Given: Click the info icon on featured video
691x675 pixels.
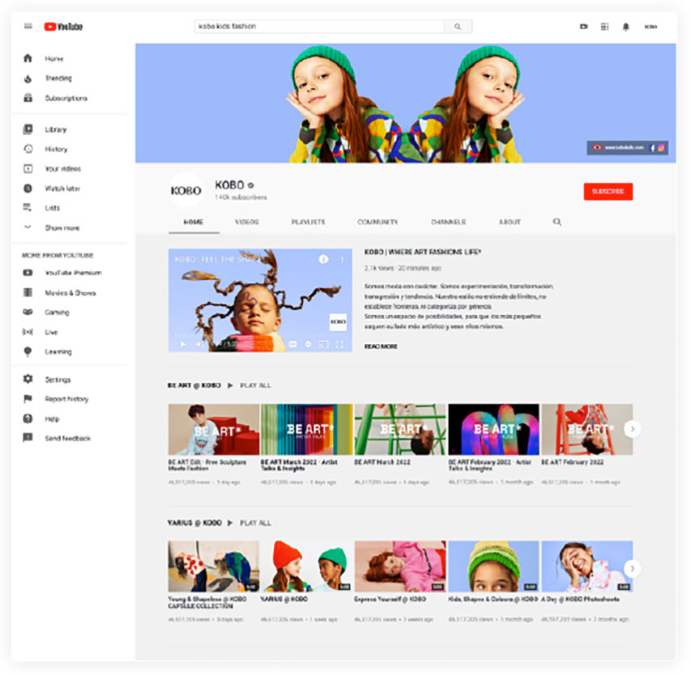Looking at the screenshot, I should pos(323,259).
